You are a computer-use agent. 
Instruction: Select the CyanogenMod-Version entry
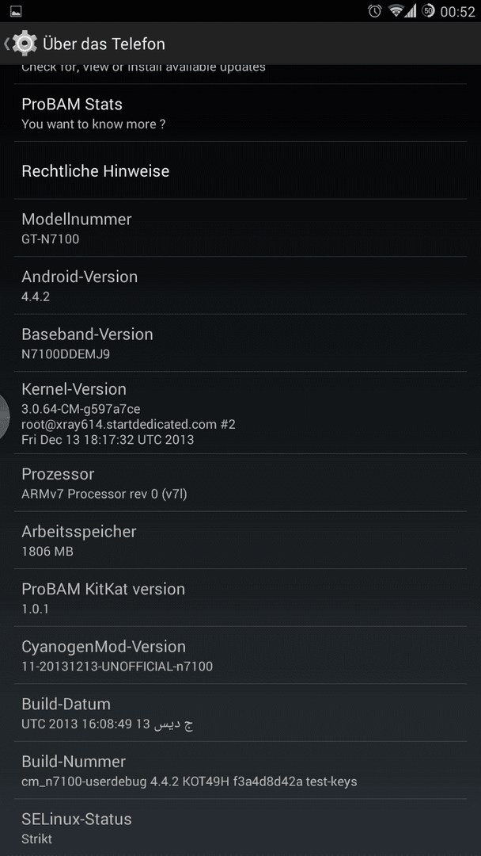240,655
